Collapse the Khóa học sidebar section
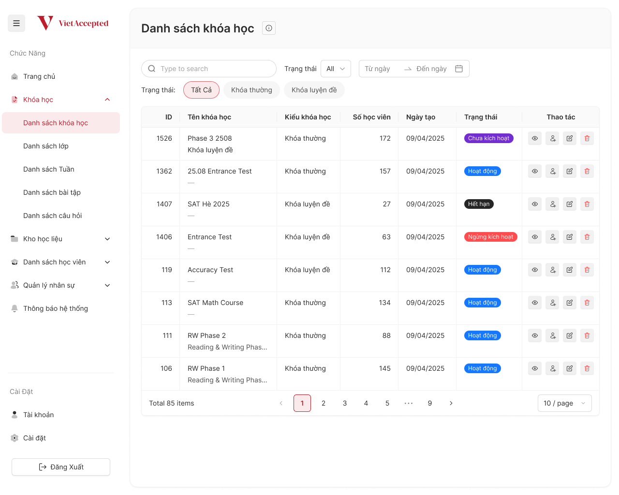 click(61, 100)
